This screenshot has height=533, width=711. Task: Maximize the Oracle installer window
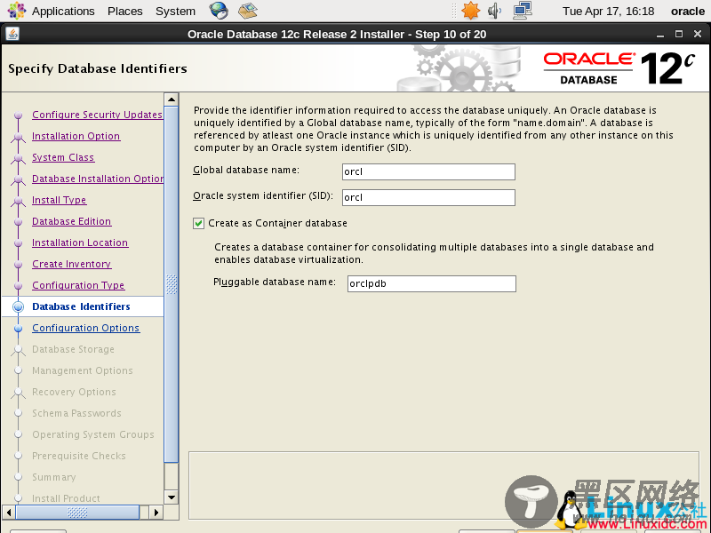(x=679, y=34)
